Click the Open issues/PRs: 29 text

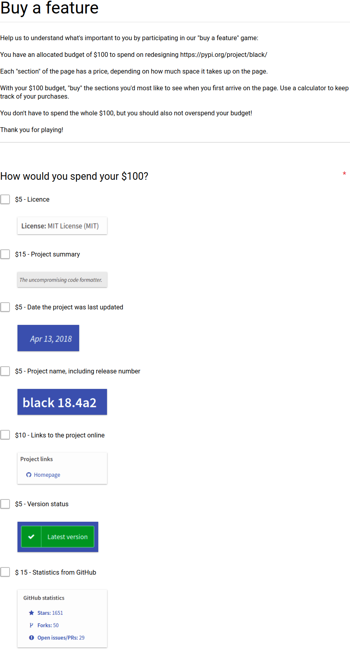pyautogui.click(x=61, y=637)
